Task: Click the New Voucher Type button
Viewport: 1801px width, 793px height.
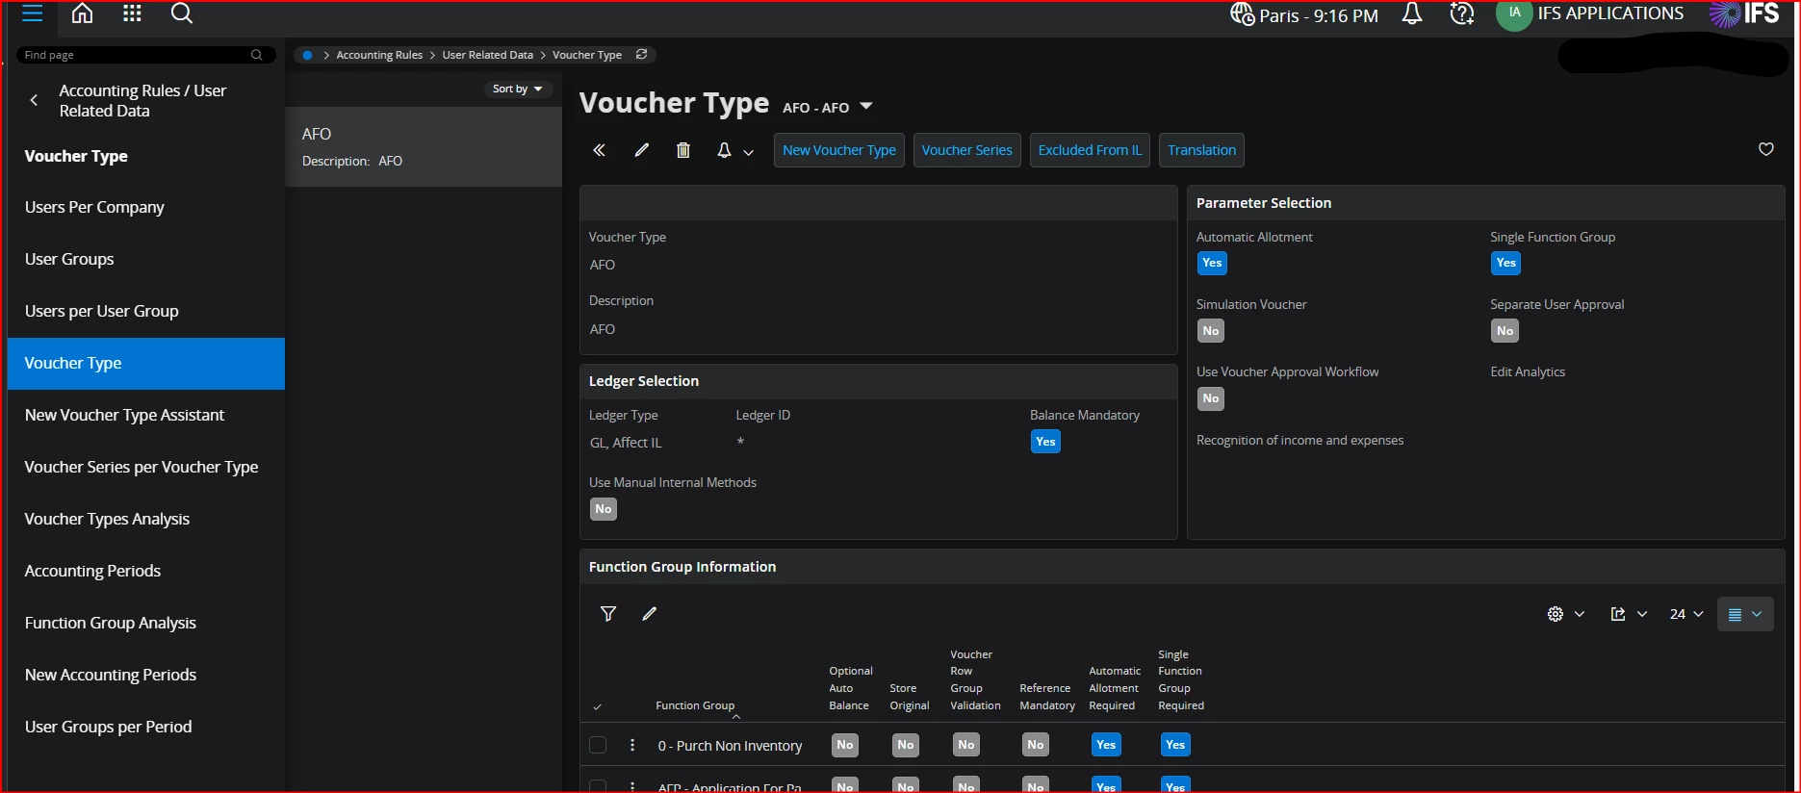Action: click(x=838, y=150)
